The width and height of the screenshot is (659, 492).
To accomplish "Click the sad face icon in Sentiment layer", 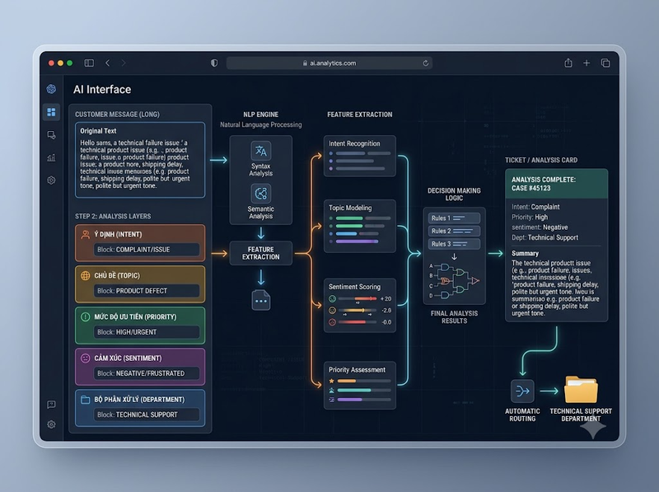I will pos(86,358).
